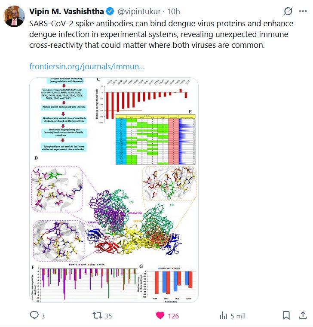313x327 pixels.
Task: Click the 5 mil views count
Action: pos(238,316)
